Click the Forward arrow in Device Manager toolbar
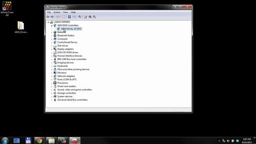Image resolution: width=256 pixels, height=144 pixels. [x=52, y=17]
